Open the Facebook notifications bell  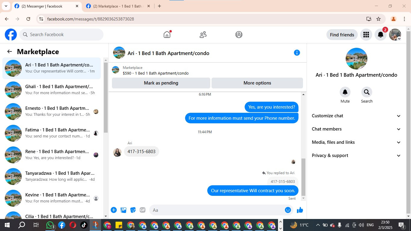(381, 35)
